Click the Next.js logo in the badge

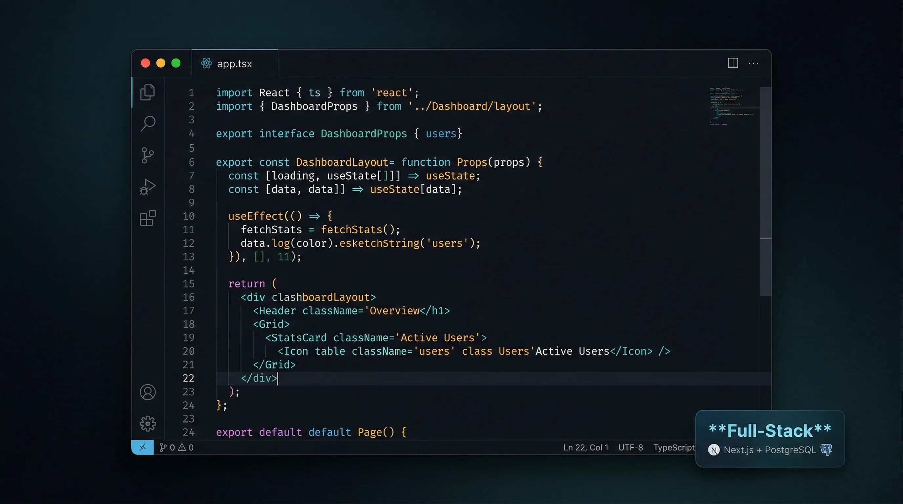713,450
